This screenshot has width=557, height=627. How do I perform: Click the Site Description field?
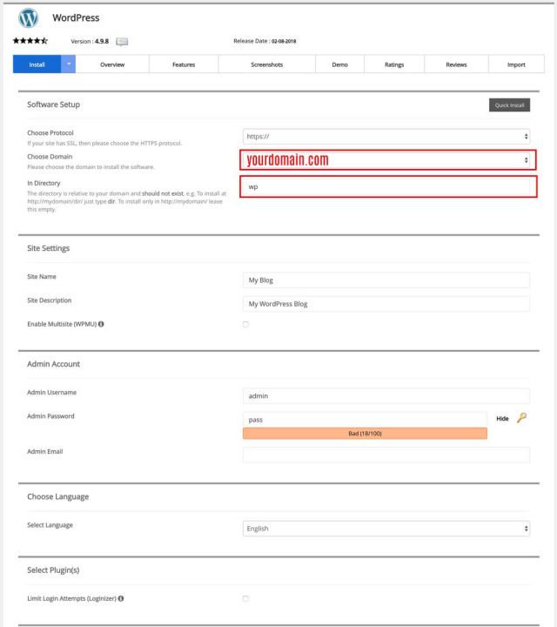(386, 304)
